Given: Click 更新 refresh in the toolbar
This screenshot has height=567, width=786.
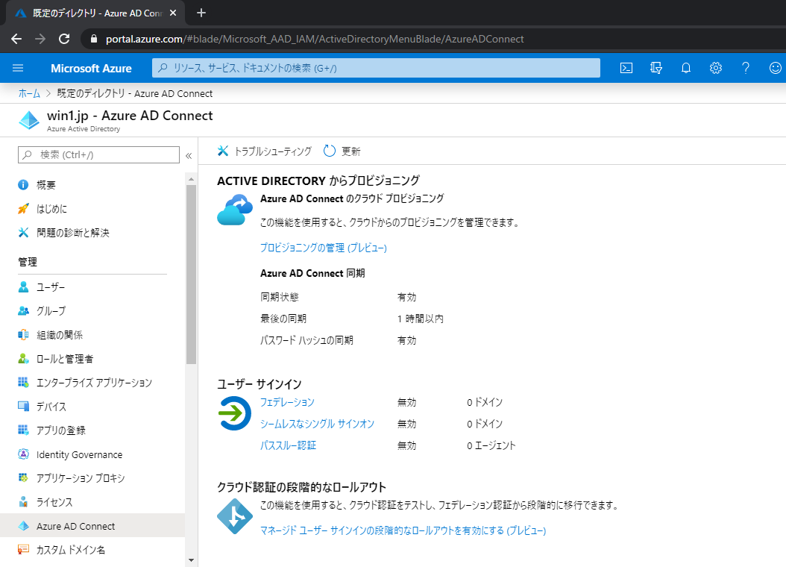Looking at the screenshot, I should (x=342, y=151).
